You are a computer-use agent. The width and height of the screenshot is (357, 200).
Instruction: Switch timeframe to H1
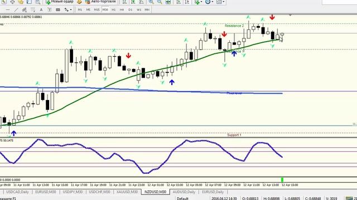(x=113, y=10)
